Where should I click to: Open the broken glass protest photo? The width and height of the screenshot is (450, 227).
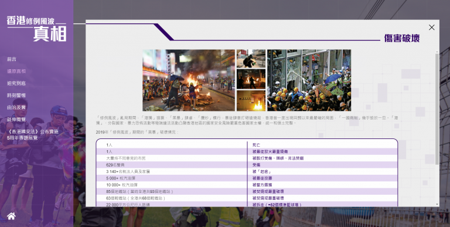(309, 80)
